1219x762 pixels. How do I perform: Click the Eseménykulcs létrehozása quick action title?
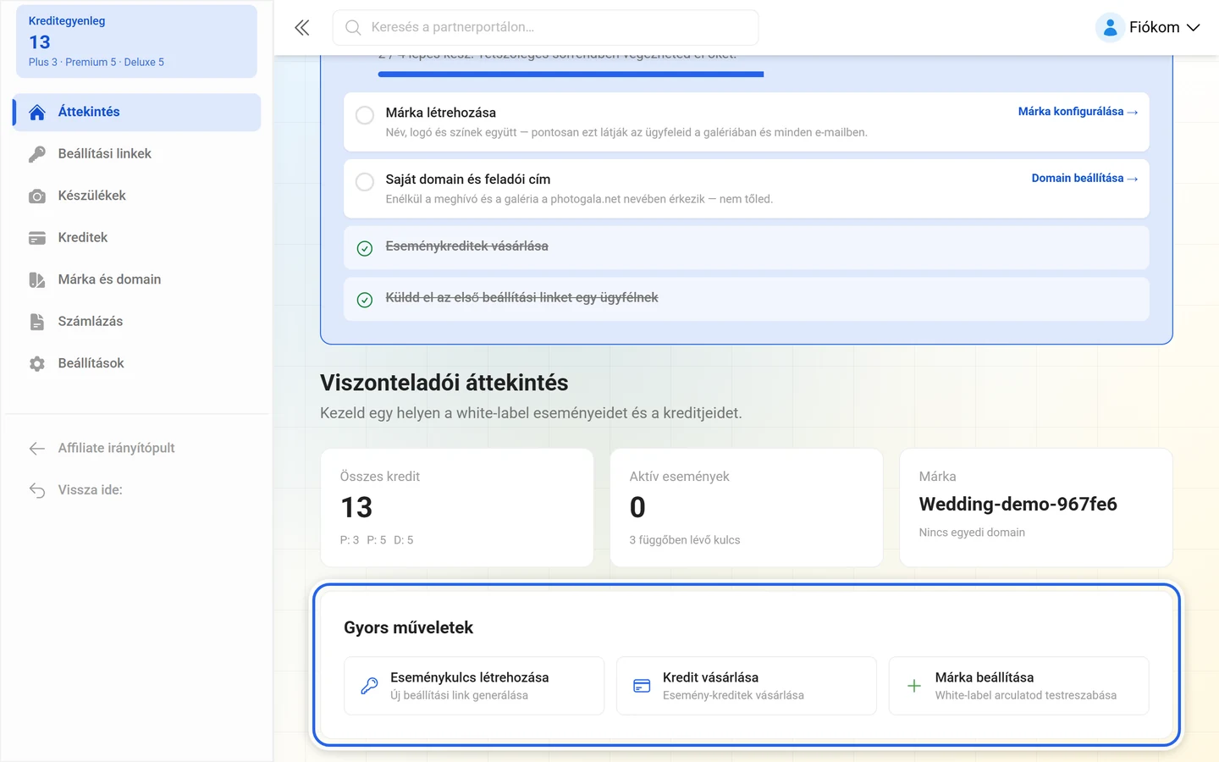coord(469,677)
